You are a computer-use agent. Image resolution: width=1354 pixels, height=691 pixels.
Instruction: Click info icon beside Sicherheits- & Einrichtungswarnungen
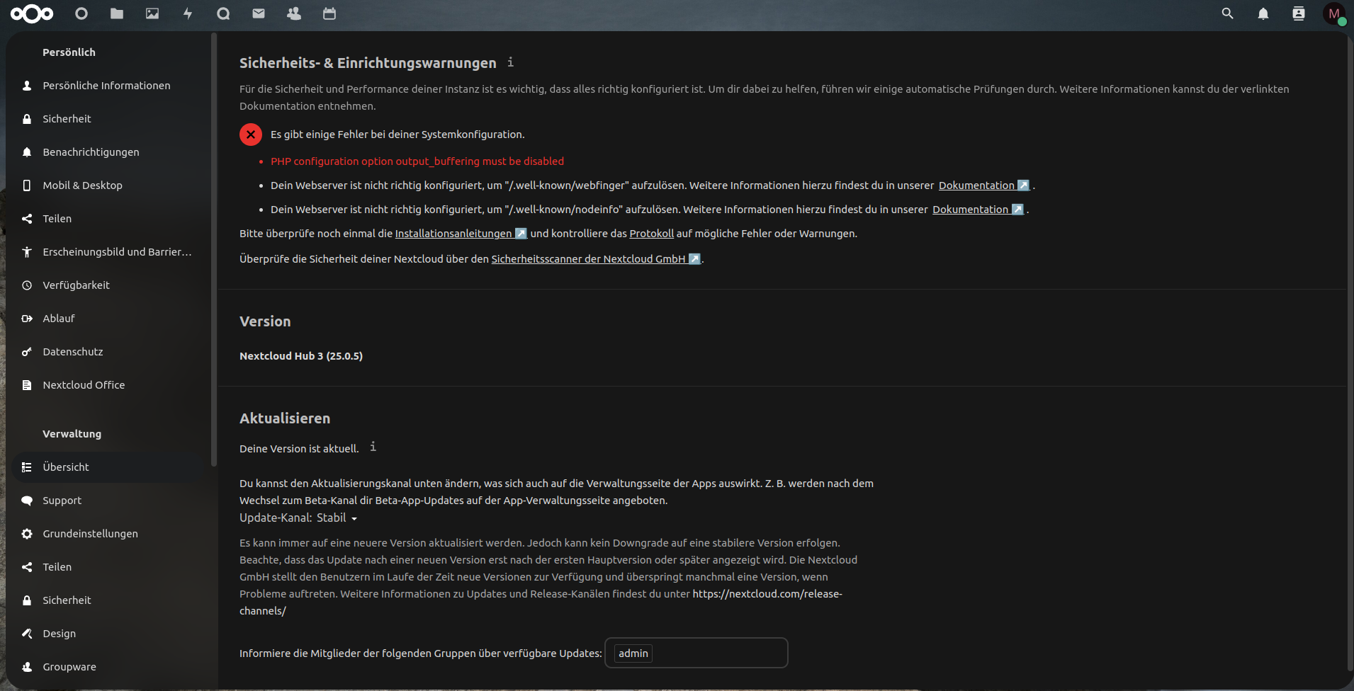[510, 62]
